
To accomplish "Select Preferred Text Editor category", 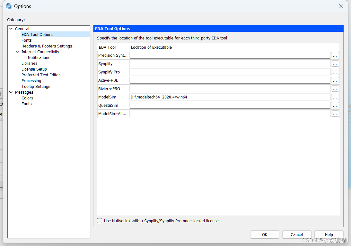I will [41, 75].
